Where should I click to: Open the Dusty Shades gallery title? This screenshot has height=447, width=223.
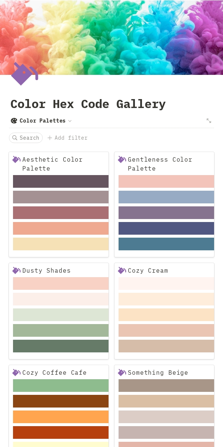click(x=46, y=270)
